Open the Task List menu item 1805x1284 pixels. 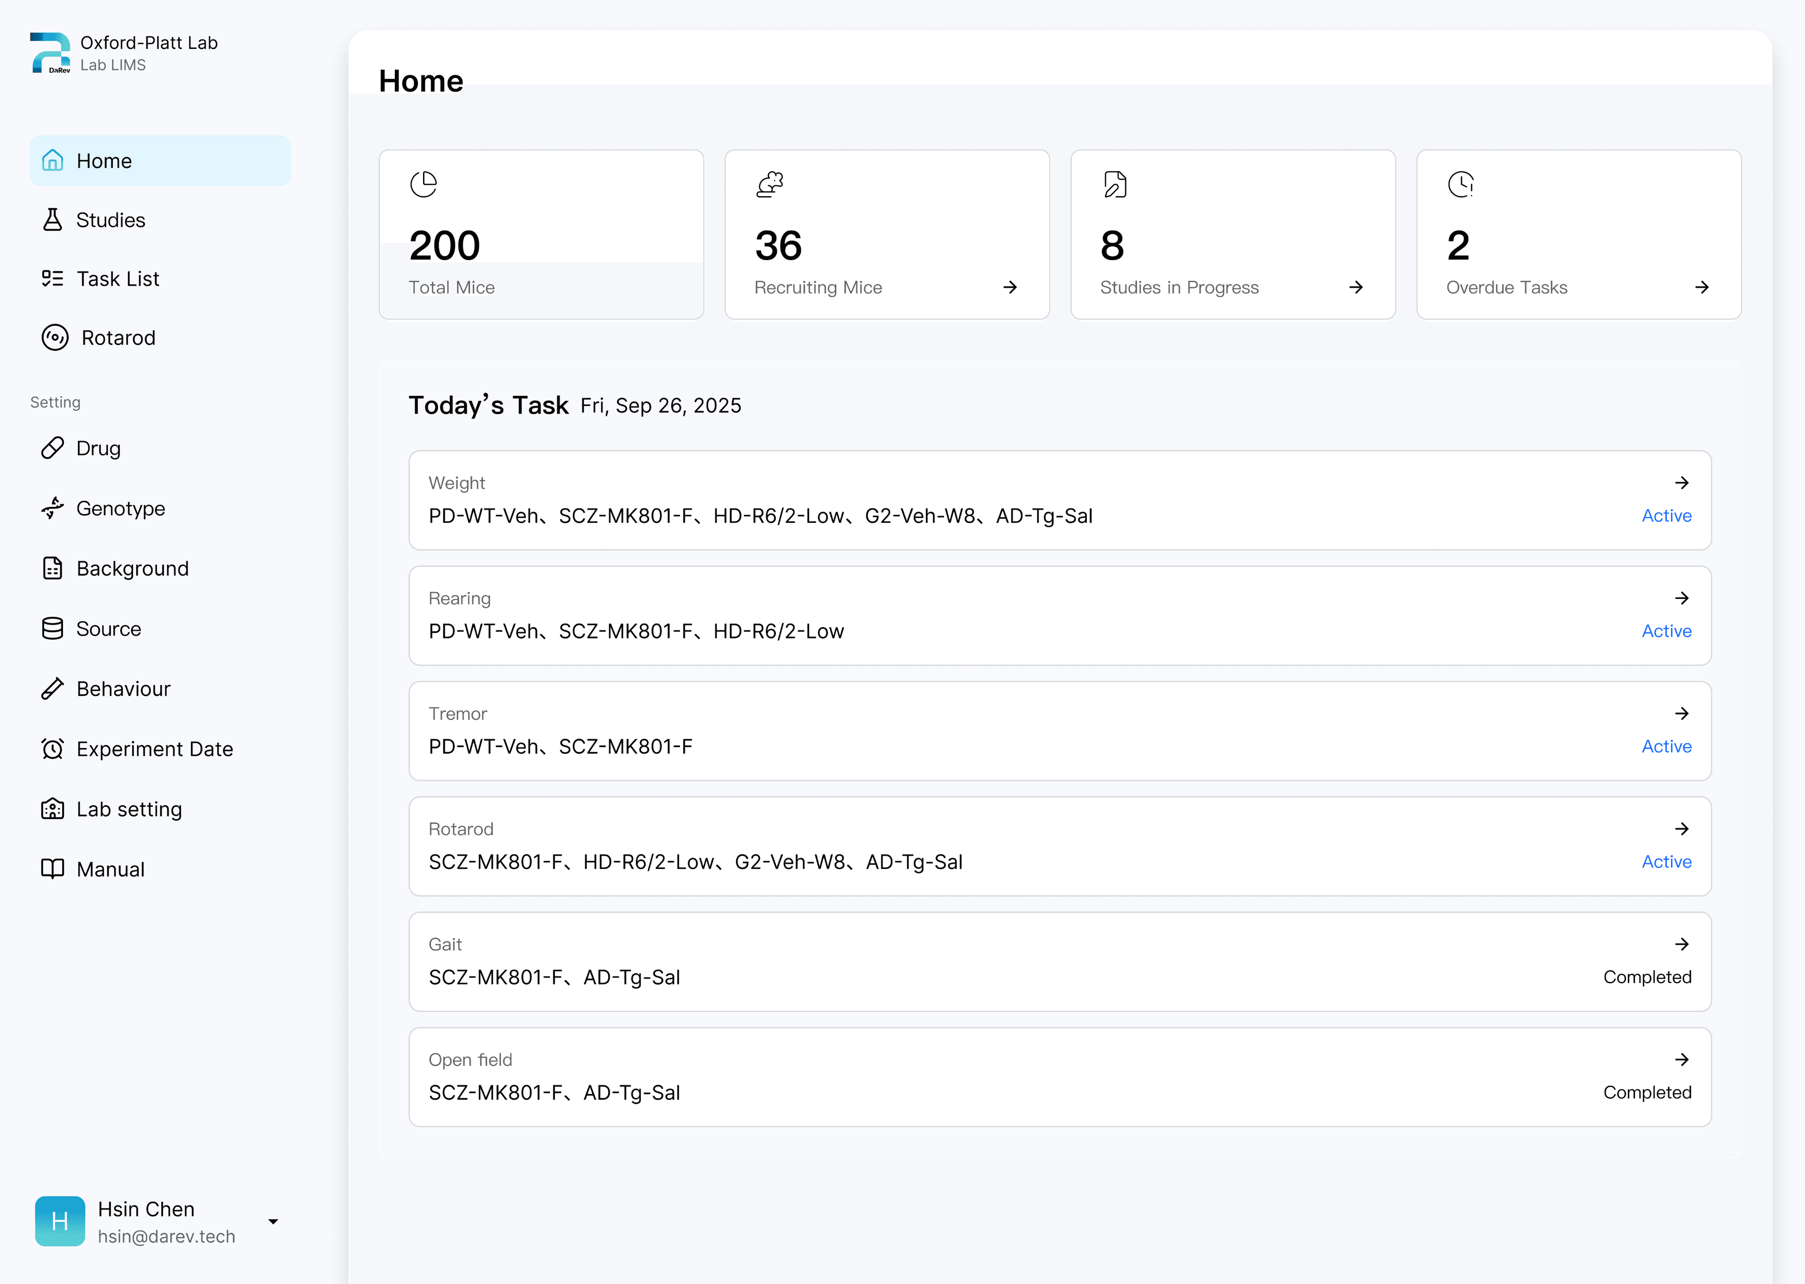click(160, 278)
